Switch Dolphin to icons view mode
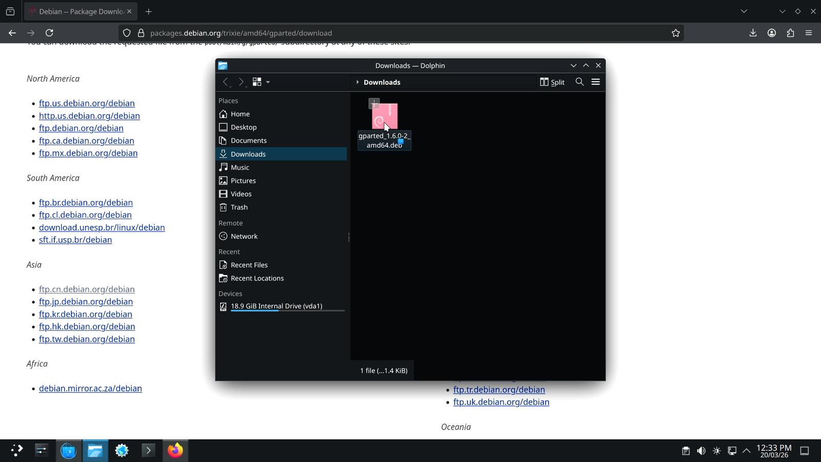The height and width of the screenshot is (462, 821). [257, 82]
